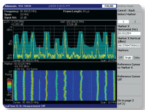The width and height of the screenshot is (145, 110).
Task: Click the Select Marker label
Action: point(126,14)
